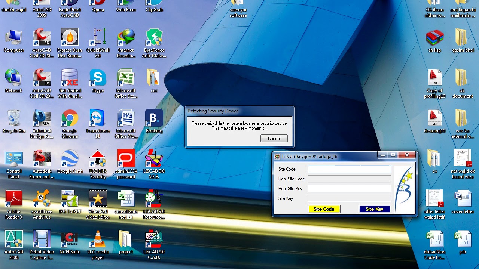Viewport: 479px width, 269px height.
Task: Open ByteFence Anti-Malware shortcut
Action: click(x=154, y=43)
